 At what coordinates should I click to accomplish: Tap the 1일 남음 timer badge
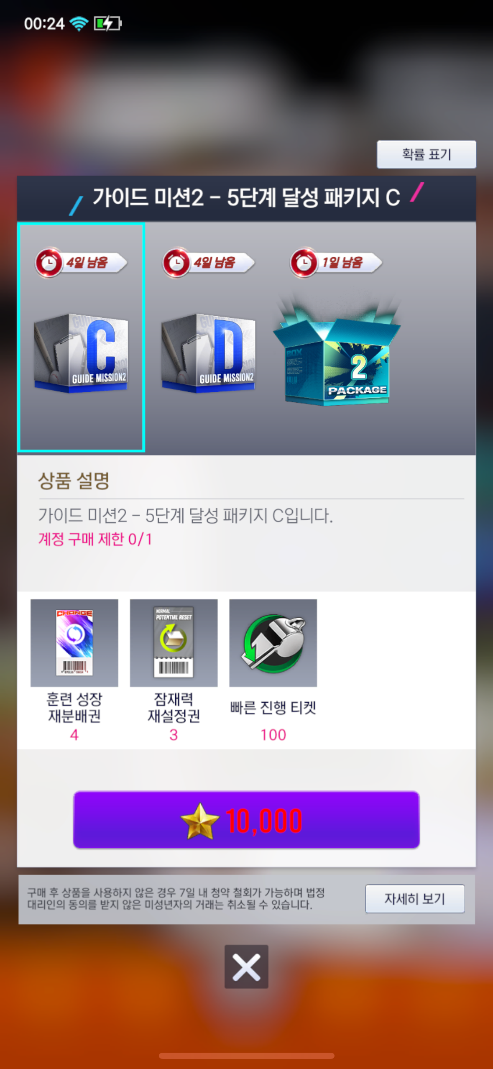tap(336, 263)
